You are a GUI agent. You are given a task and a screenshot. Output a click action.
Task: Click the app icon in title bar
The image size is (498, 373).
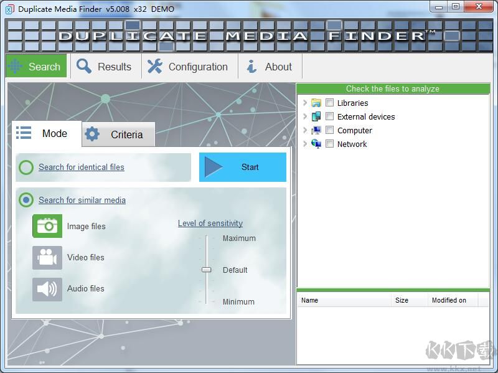[x=9, y=9]
